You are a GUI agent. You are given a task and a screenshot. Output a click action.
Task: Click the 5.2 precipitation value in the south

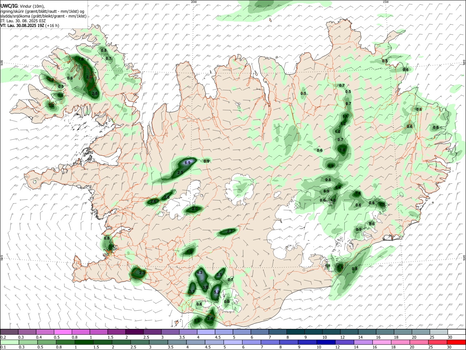tap(217, 292)
